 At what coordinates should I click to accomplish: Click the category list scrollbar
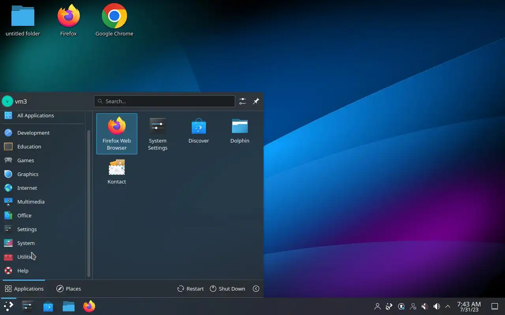[x=89, y=204]
